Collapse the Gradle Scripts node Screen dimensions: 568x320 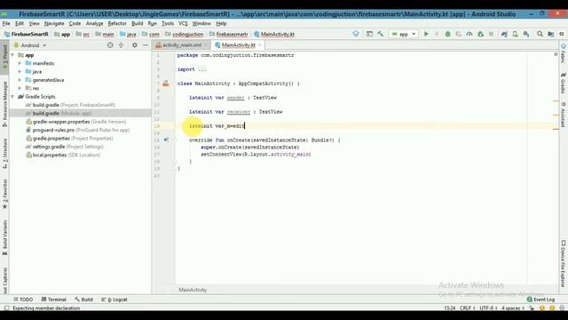point(12,97)
